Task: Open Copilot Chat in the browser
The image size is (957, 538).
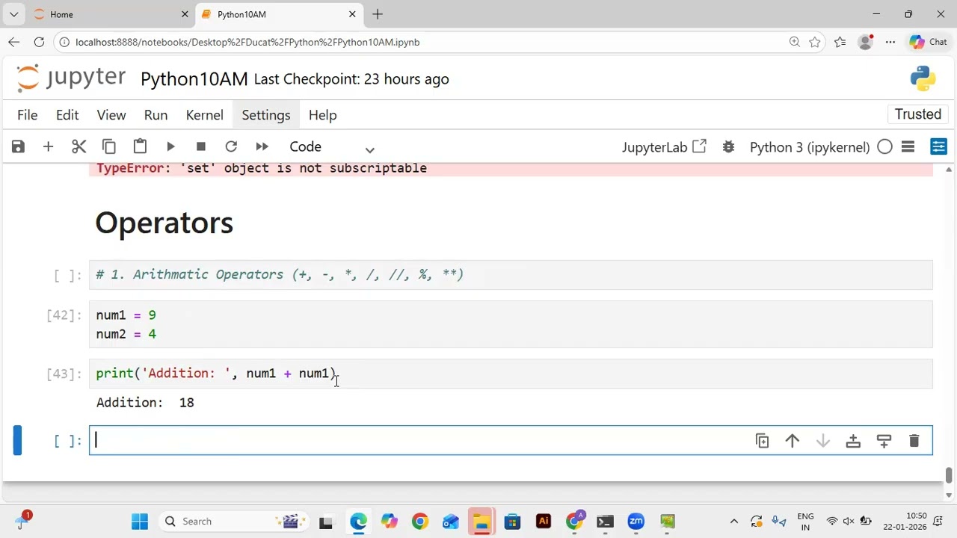Action: pos(928,42)
